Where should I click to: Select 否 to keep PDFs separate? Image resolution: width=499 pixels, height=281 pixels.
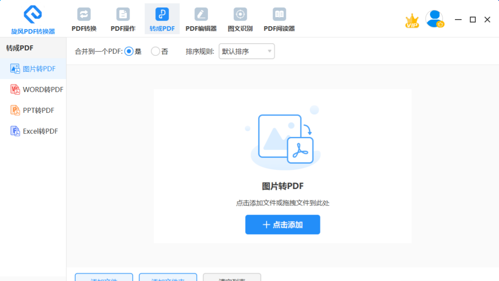(x=155, y=51)
